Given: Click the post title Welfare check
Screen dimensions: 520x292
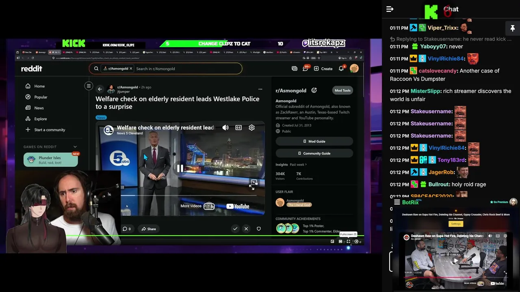Looking at the screenshot, I should [177, 103].
